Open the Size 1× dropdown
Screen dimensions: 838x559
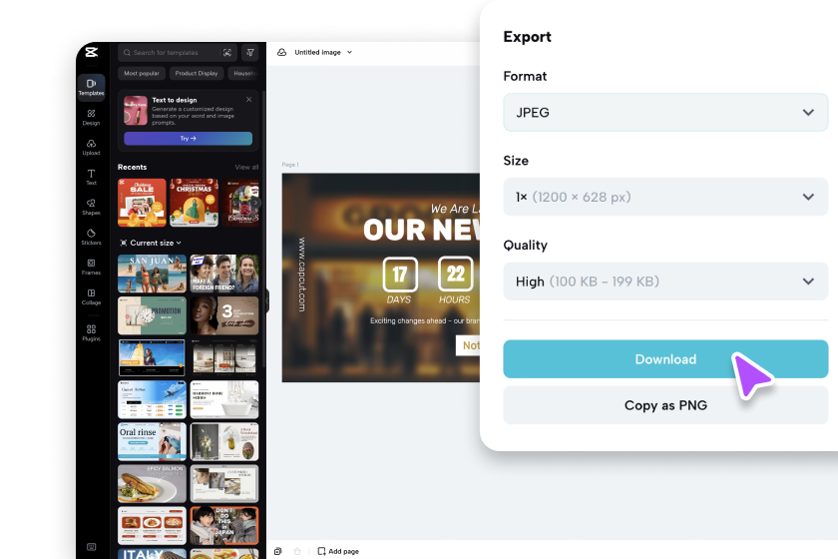665,198
